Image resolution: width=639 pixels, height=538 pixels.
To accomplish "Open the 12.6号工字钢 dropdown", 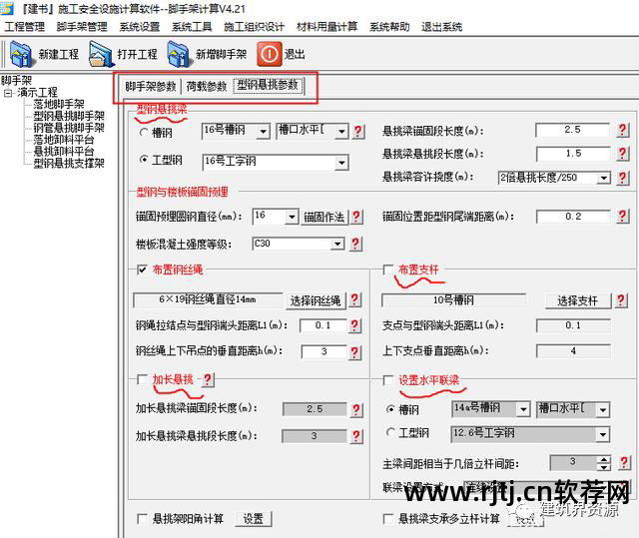I will pos(603,435).
